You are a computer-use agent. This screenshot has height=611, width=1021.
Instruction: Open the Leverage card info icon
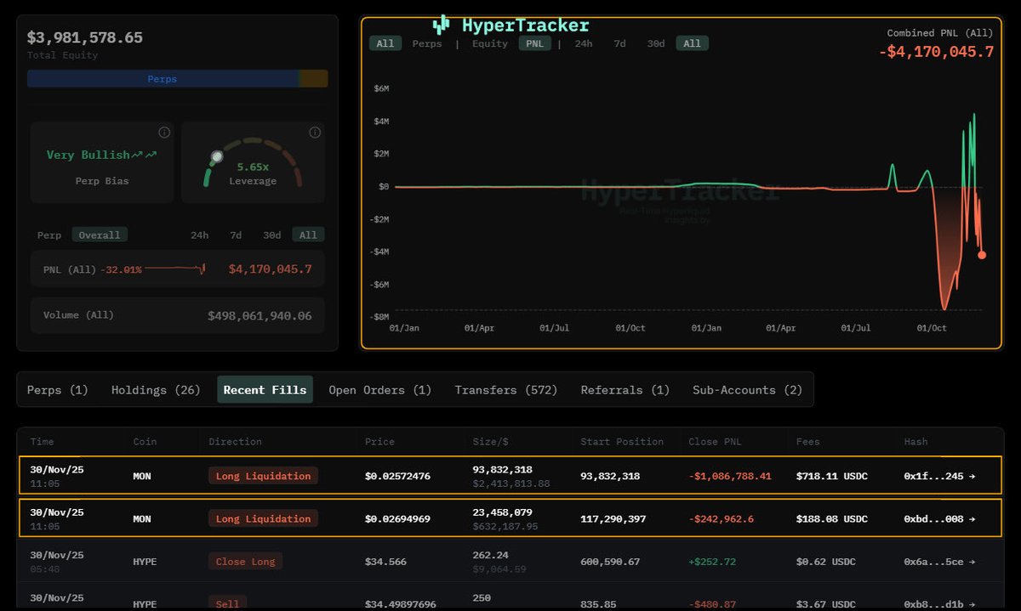tap(314, 133)
